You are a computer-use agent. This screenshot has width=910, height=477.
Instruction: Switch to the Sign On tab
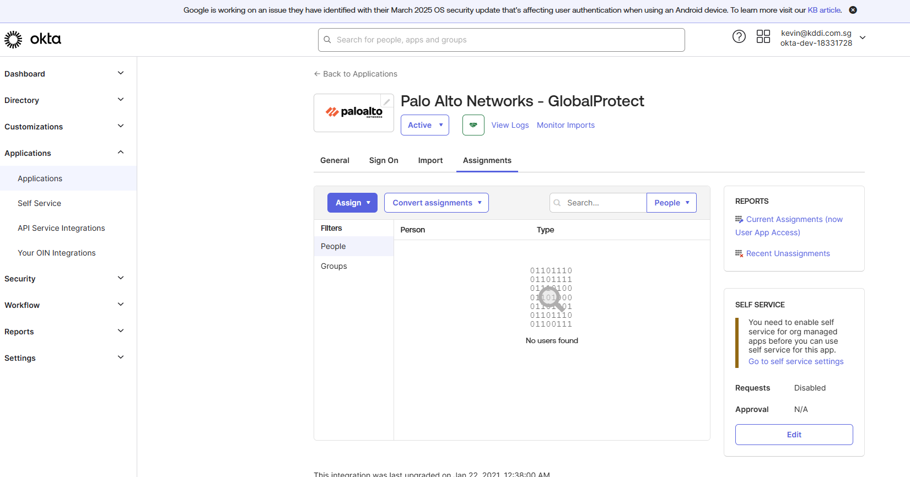(384, 160)
